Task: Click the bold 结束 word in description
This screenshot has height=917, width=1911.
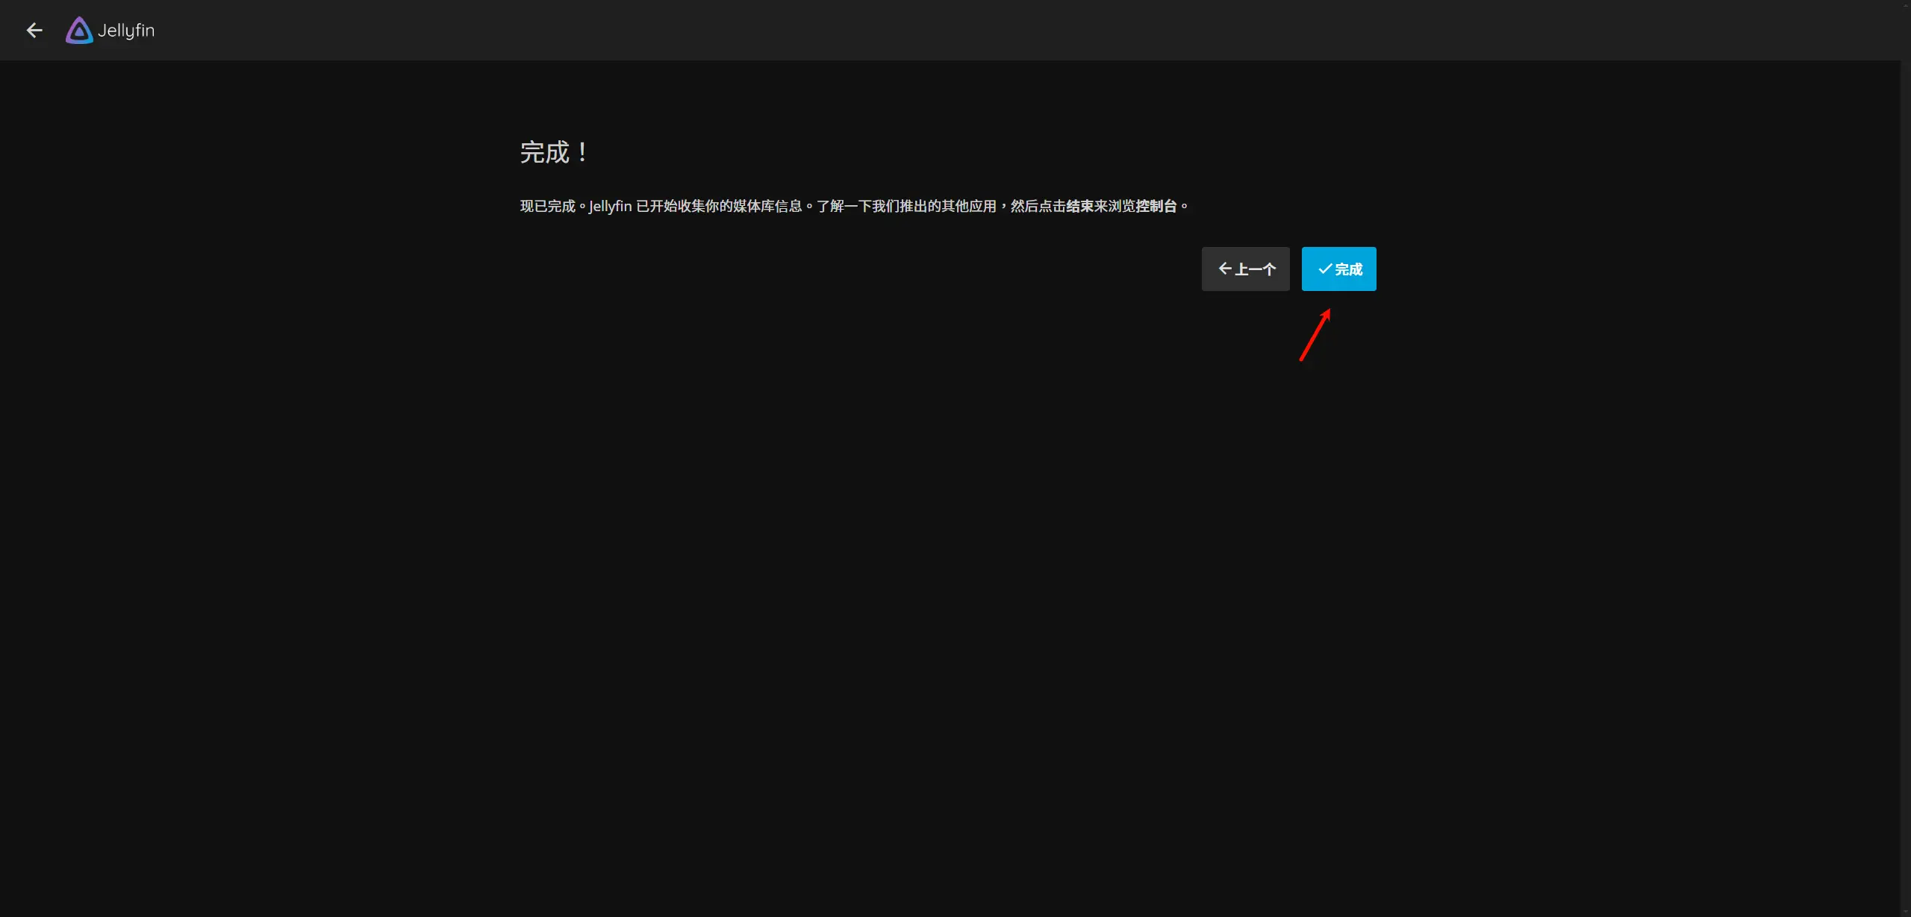Action: tap(1079, 206)
